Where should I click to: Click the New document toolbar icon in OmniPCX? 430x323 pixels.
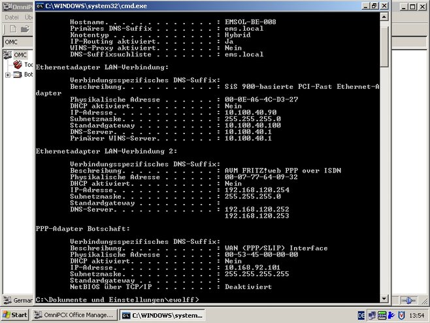pyautogui.click(x=13, y=29)
